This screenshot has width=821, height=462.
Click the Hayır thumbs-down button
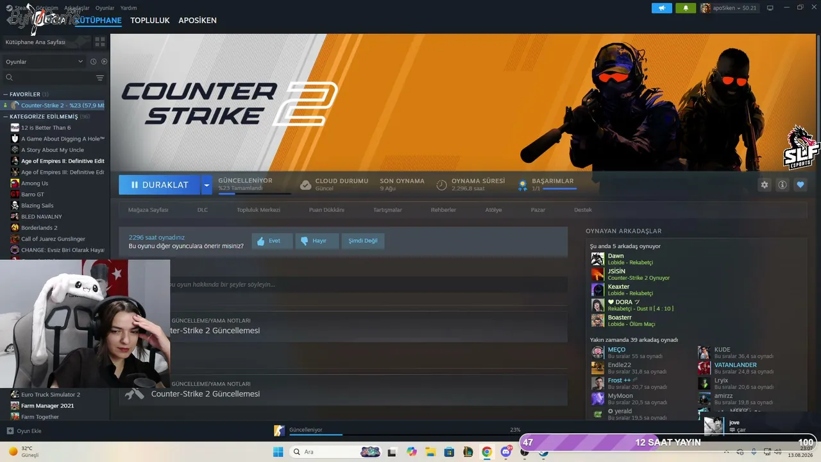tap(317, 241)
